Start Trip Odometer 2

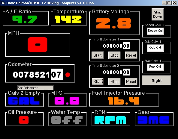(98, 81)
